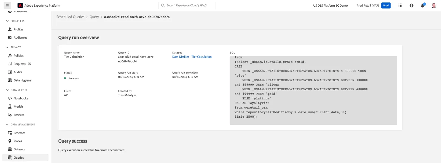The height and width of the screenshot is (163, 441).
Task: Toggle the hamburger navigation menu
Action: tap(7, 5)
